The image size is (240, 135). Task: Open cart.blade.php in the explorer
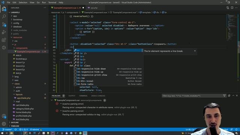pyautogui.click(x=28, y=105)
